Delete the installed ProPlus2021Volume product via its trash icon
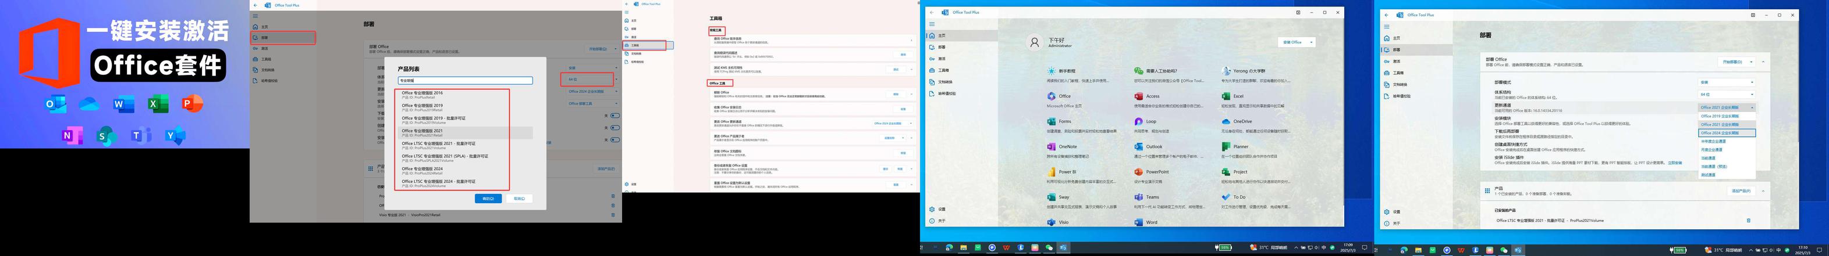This screenshot has height=256, width=1829. (1748, 221)
